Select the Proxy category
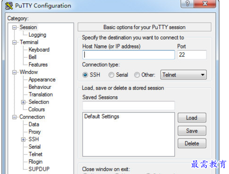This screenshot has width=229, height=174. click(x=35, y=132)
